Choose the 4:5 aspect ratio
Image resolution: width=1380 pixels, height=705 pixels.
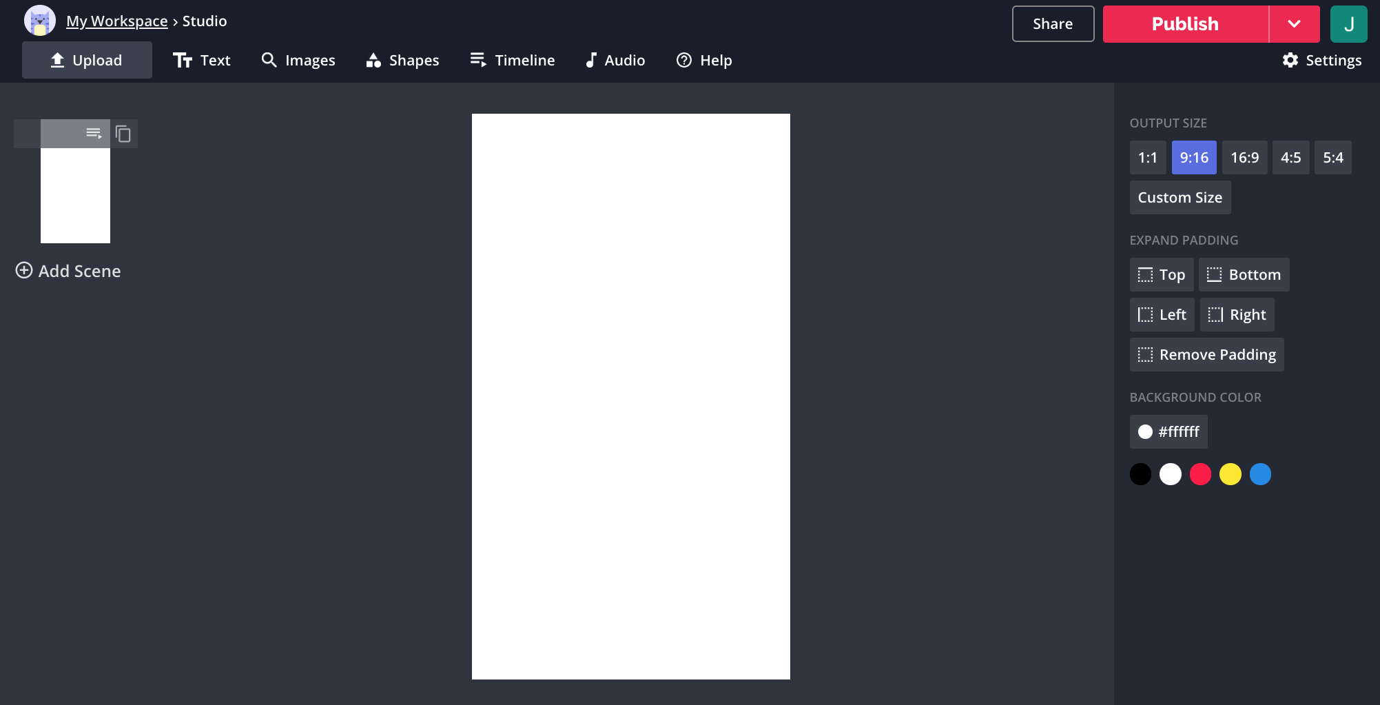[x=1290, y=158]
